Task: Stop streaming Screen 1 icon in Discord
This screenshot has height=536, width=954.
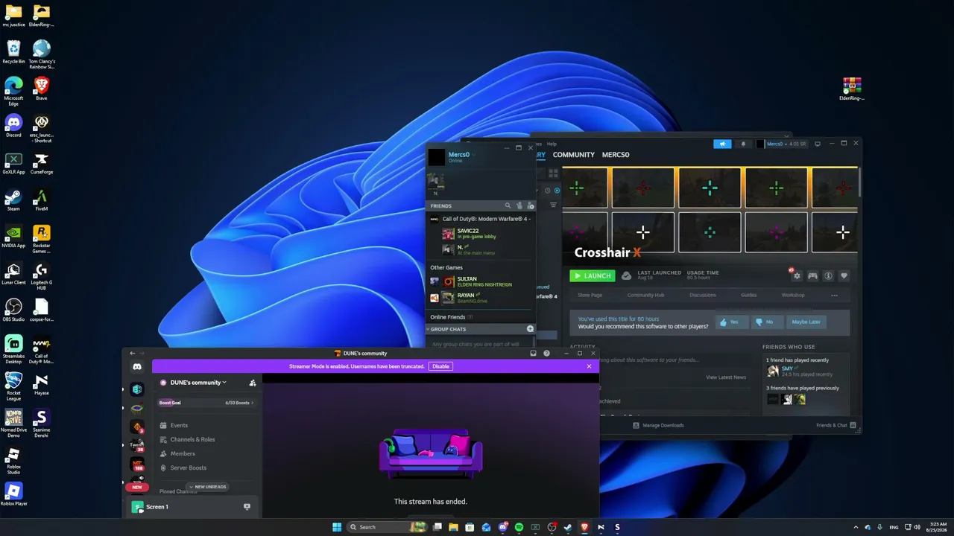Action: (247, 507)
